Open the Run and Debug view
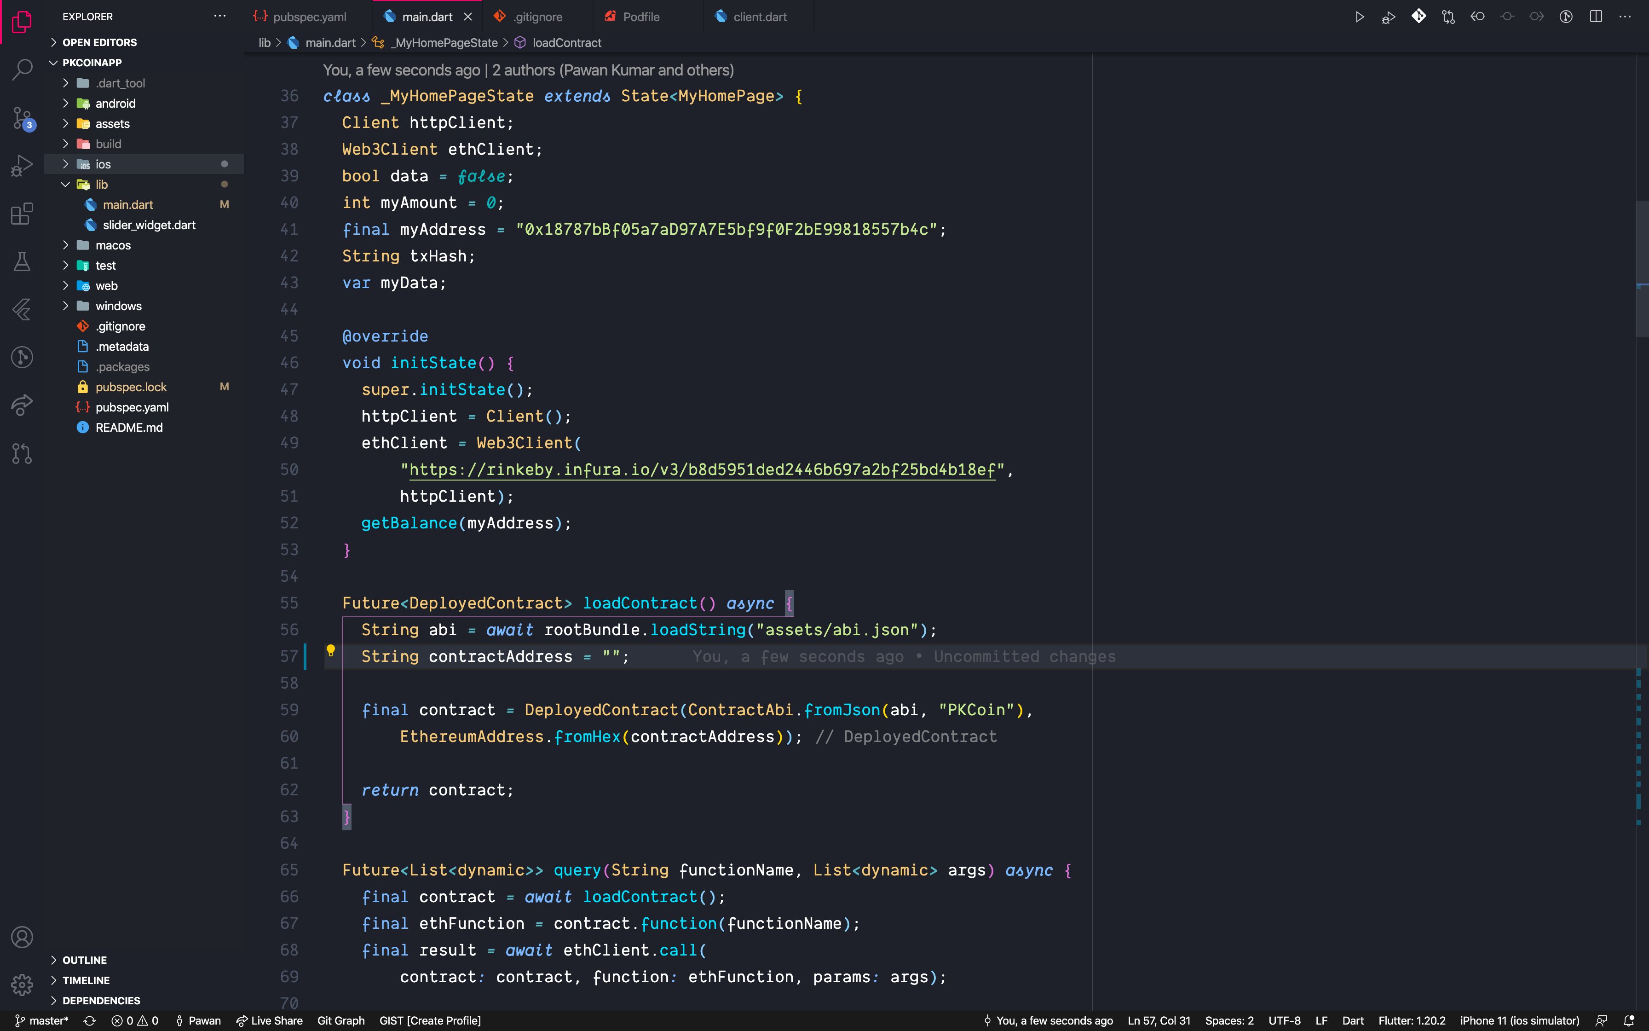Viewport: 1649px width, 1031px height. pyautogui.click(x=22, y=166)
